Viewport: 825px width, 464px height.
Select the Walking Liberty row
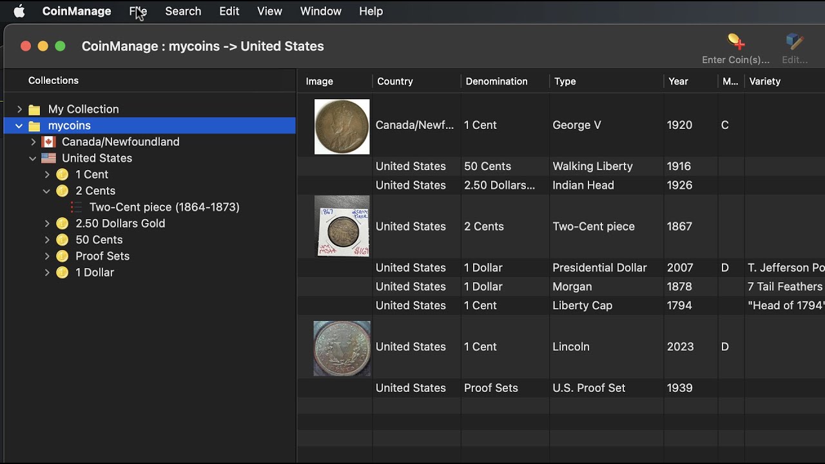tap(561, 166)
